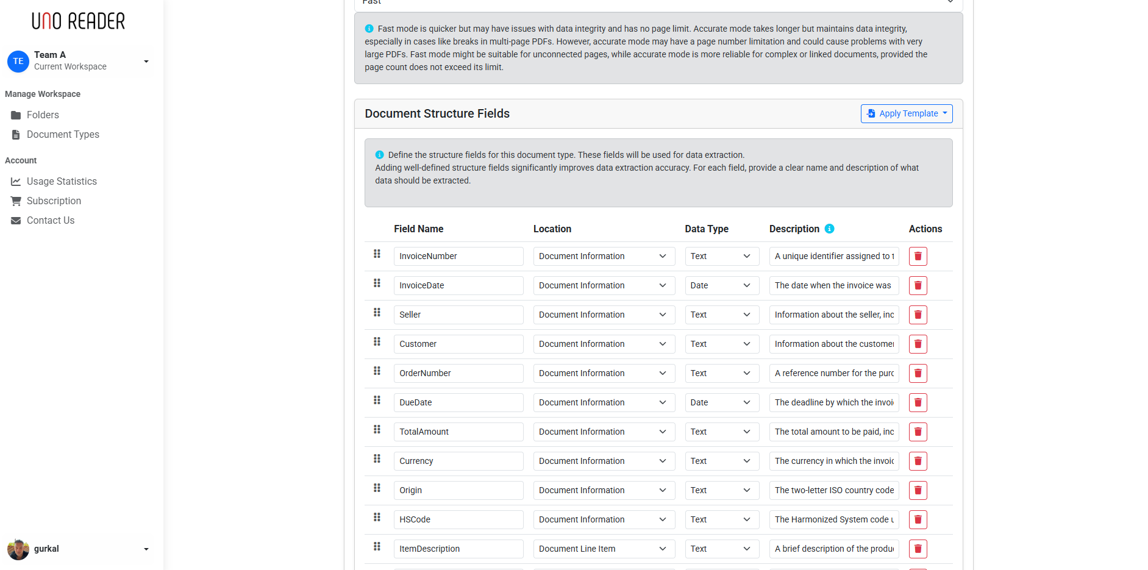This screenshot has height=570, width=1148.
Task: Open Location dropdown for ItemDescription
Action: pyautogui.click(x=604, y=549)
